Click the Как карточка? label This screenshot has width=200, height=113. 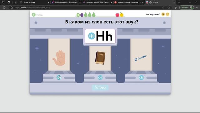tap(153, 14)
